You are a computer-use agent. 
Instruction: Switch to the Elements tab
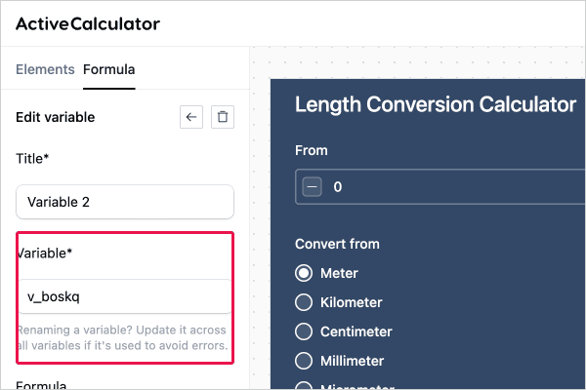45,69
